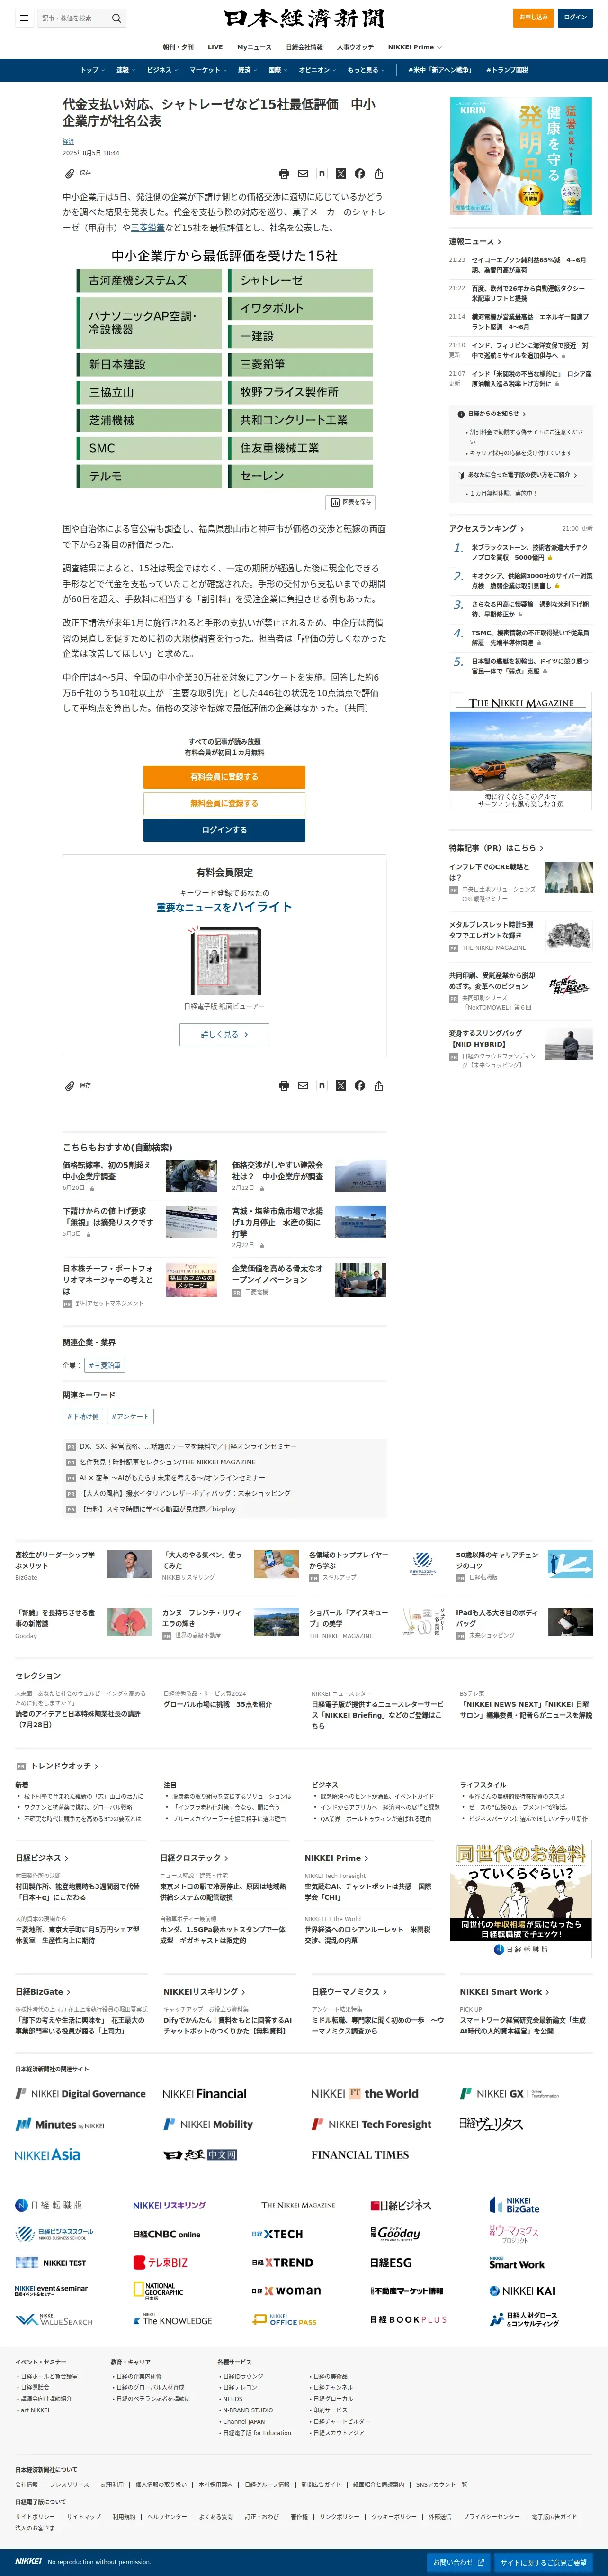Click the mail icon below the membership box

[303, 1085]
